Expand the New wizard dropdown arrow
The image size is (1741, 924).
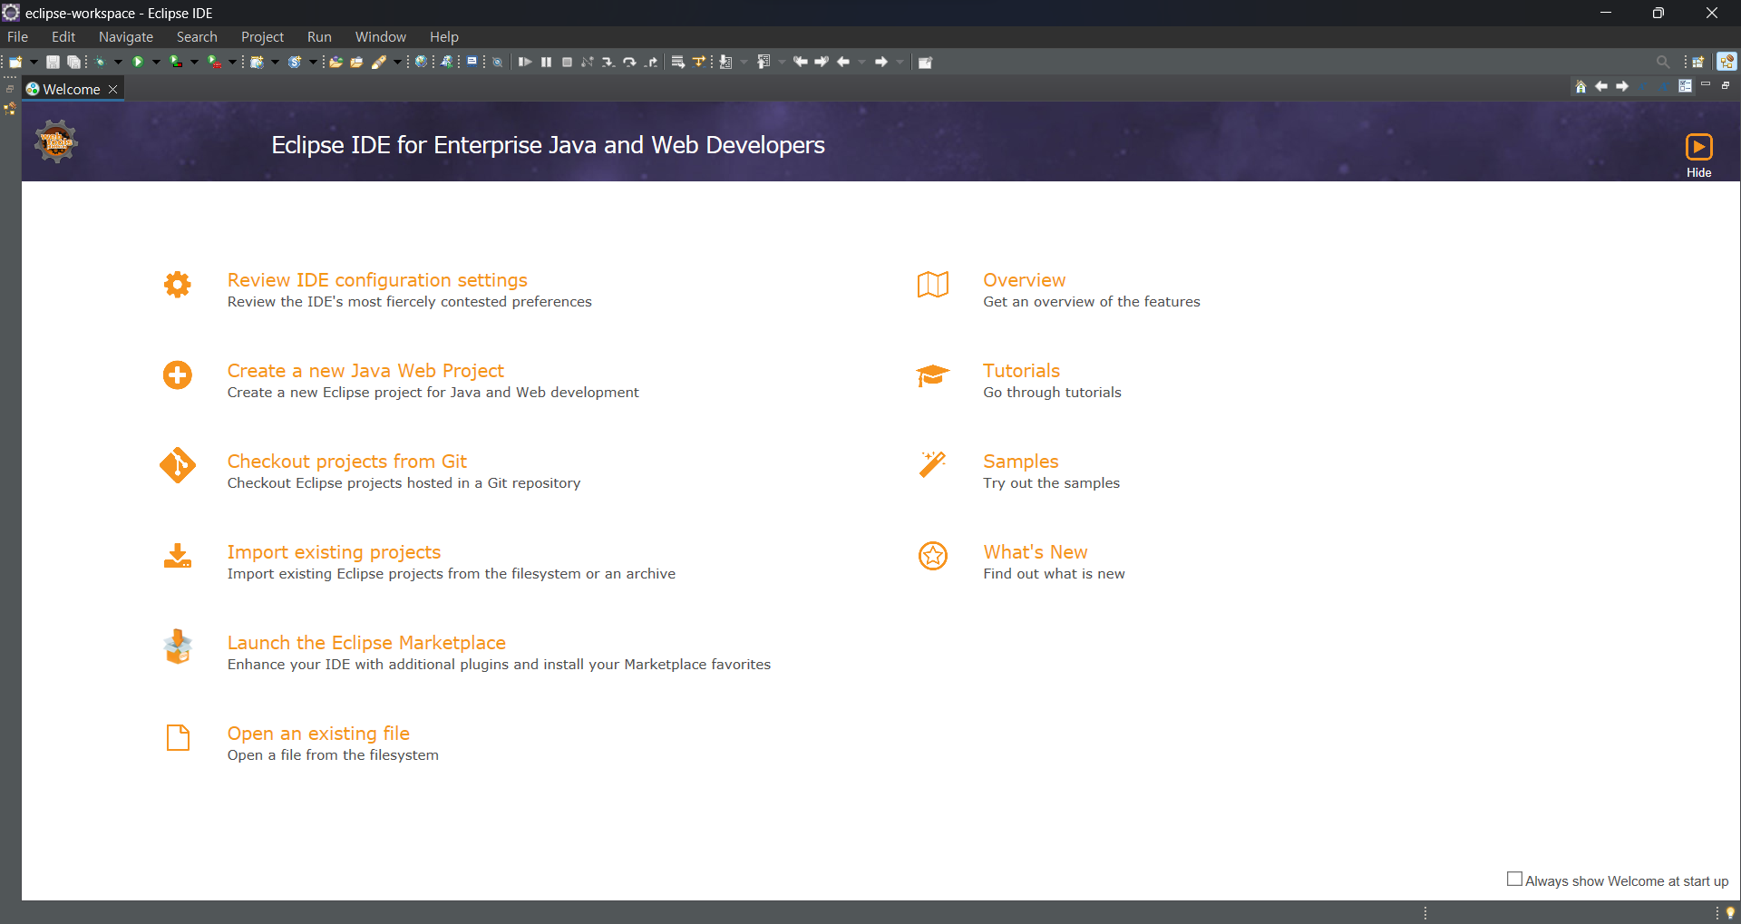coord(34,62)
